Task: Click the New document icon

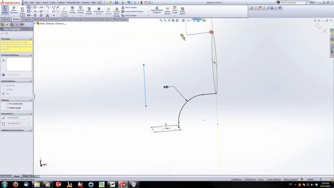Action: 104,3
